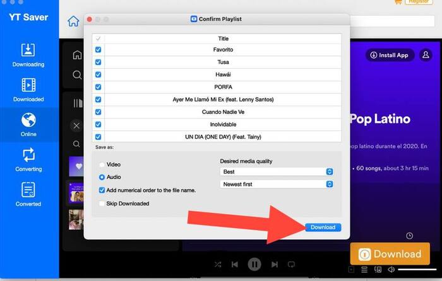Click the orange Download button
442x281 pixels.
coord(390,254)
